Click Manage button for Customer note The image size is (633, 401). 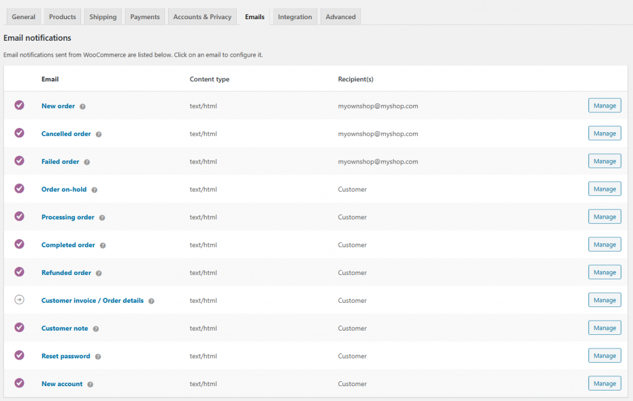[605, 328]
